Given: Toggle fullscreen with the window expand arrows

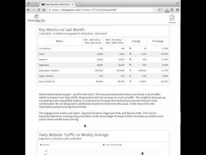Looking at the screenshot, I should click(x=178, y=3).
